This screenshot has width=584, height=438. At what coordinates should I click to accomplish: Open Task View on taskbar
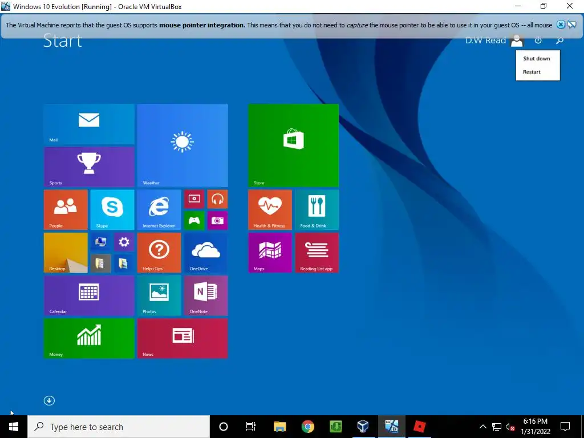(251, 427)
